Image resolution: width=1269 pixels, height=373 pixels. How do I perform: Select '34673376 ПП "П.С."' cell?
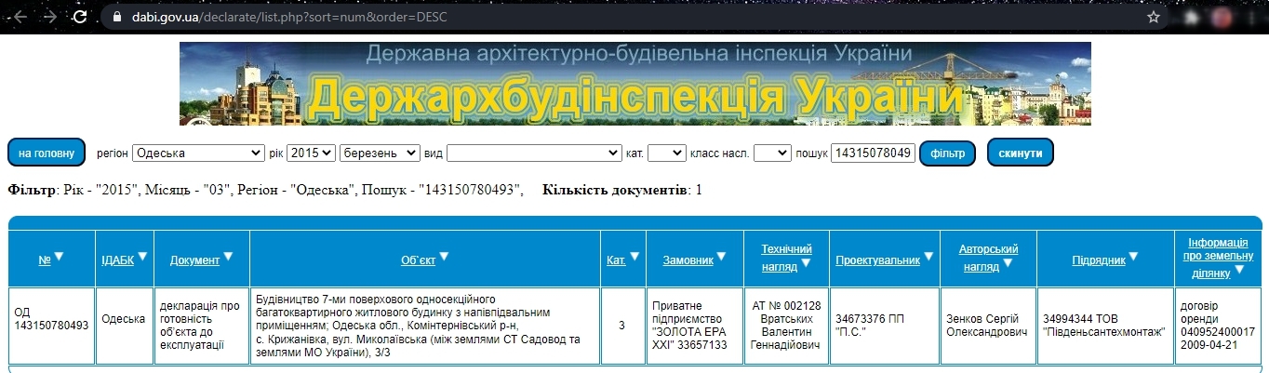885,326
